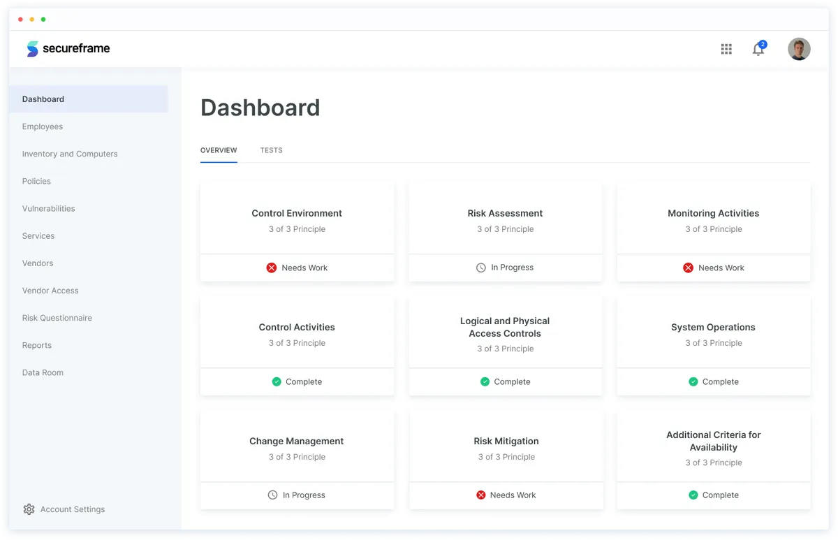Screen dimensions: 838x540
Task: Open the apps grid icon
Action: 726,49
